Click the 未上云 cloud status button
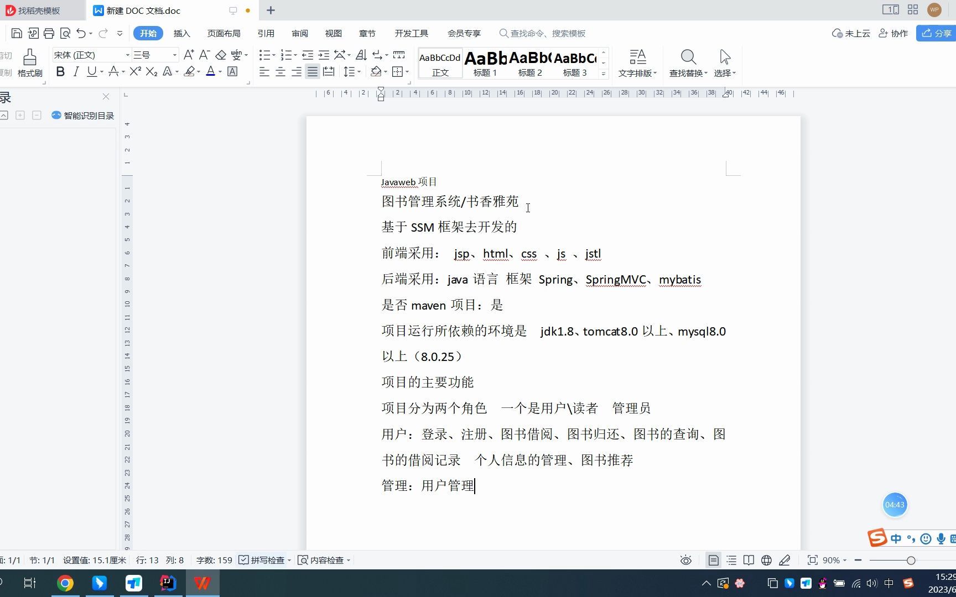Screen dimensions: 956x597 tap(851, 33)
